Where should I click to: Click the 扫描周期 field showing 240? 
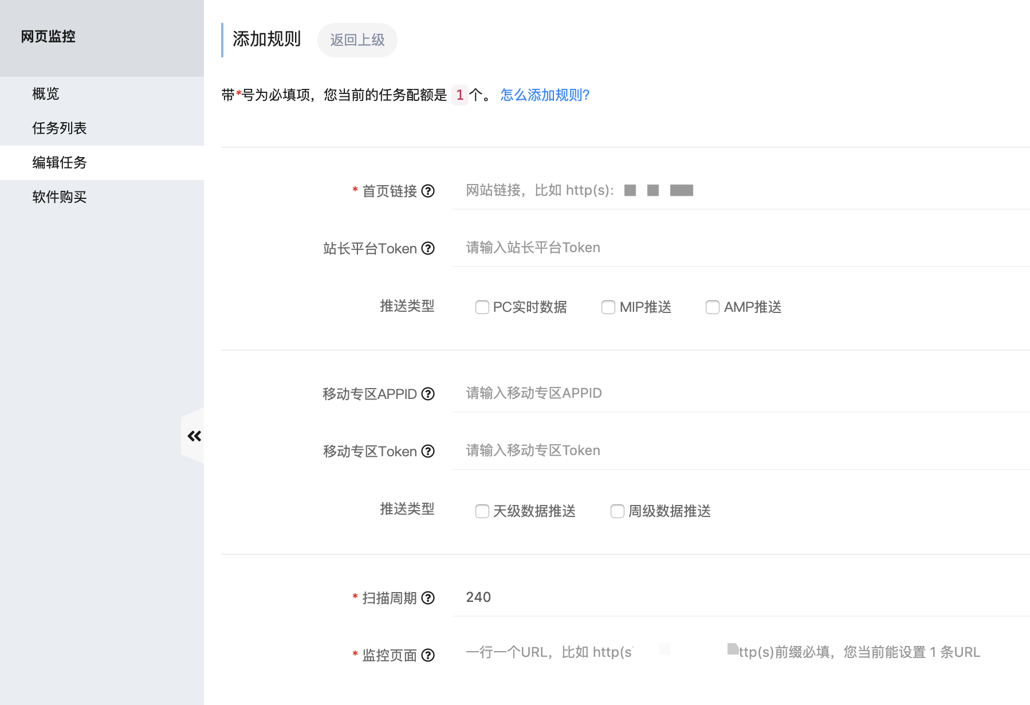click(x=741, y=597)
